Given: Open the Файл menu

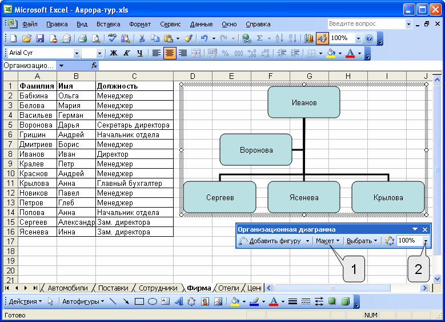Looking at the screenshot, I should pyautogui.click(x=30, y=24).
